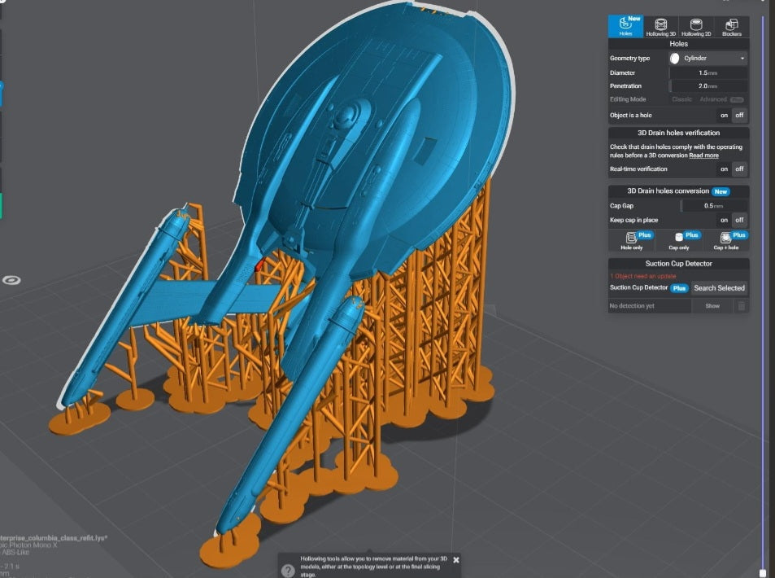
Task: Choose the Cap only conversion
Action: [679, 241]
